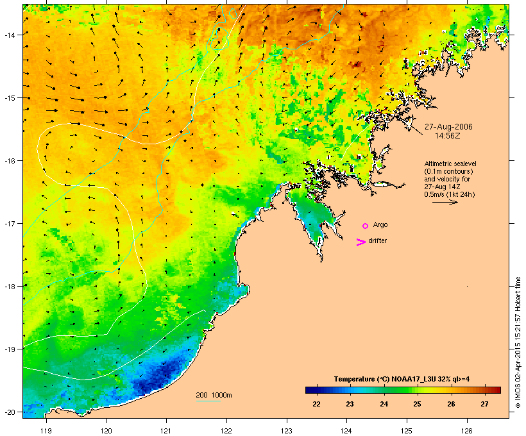Click the magenta Argo circle legend marker

pos(366,226)
